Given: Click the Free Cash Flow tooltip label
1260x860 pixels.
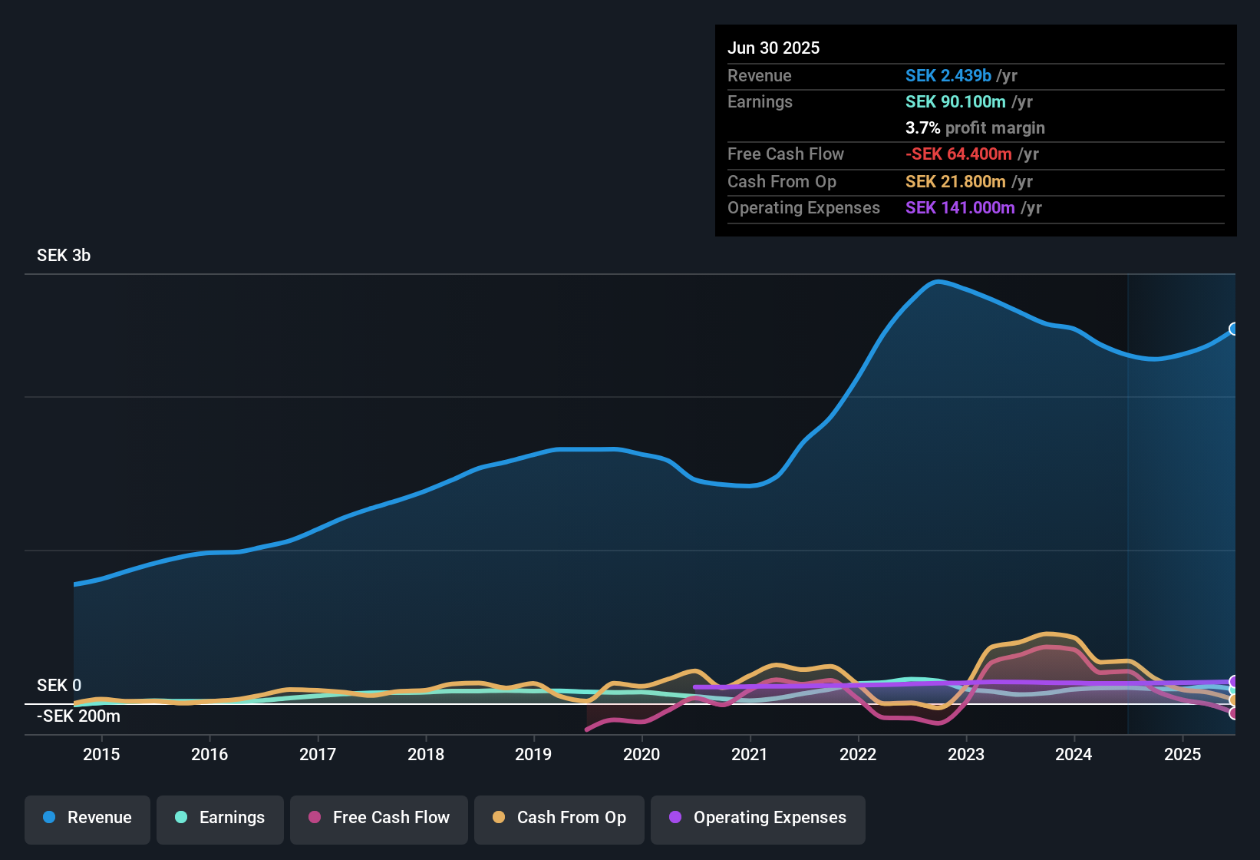Looking at the screenshot, I should tap(786, 154).
